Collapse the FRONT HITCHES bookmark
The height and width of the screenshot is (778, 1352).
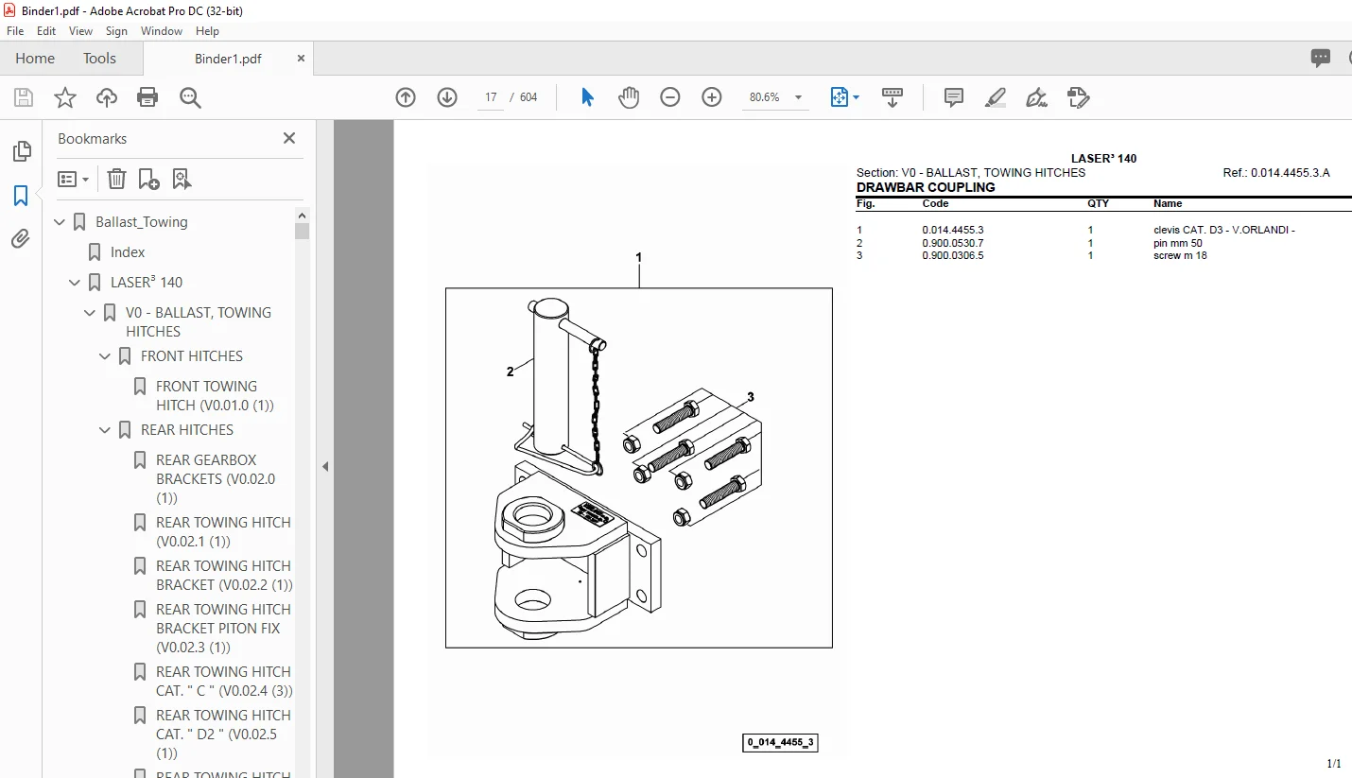click(106, 356)
